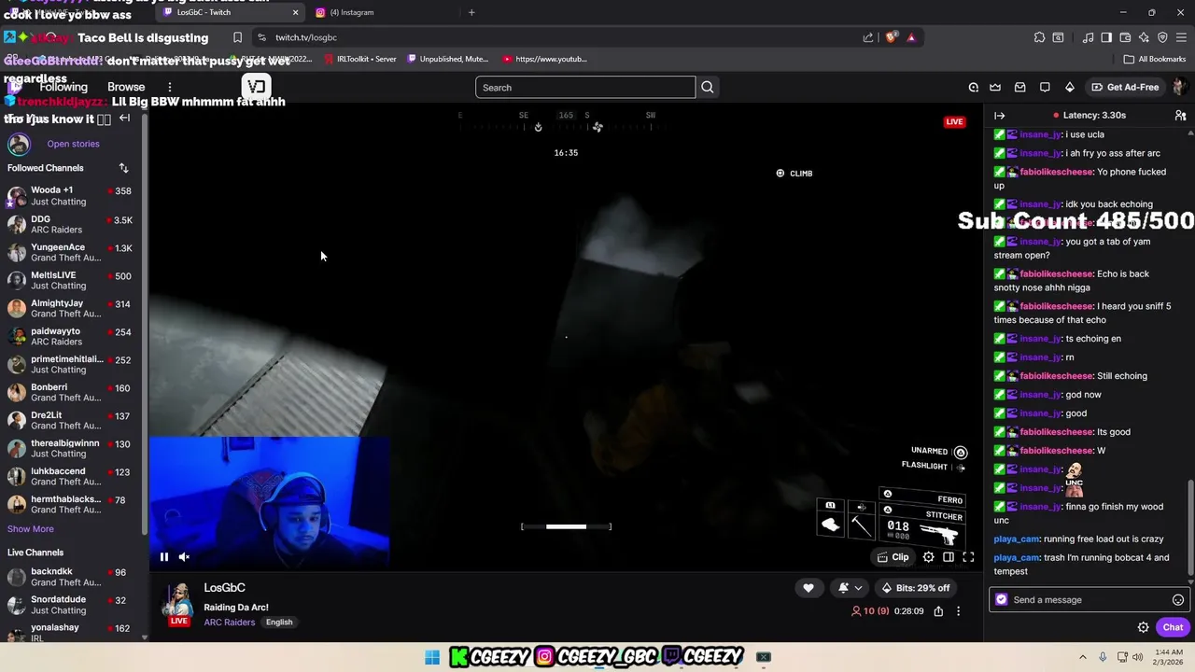Open Bonberri channel from sidebar

click(x=71, y=392)
